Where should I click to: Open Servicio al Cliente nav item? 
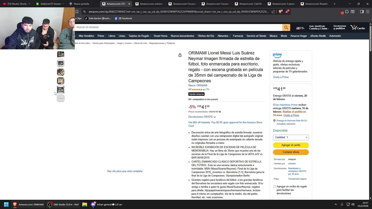coord(256,36)
